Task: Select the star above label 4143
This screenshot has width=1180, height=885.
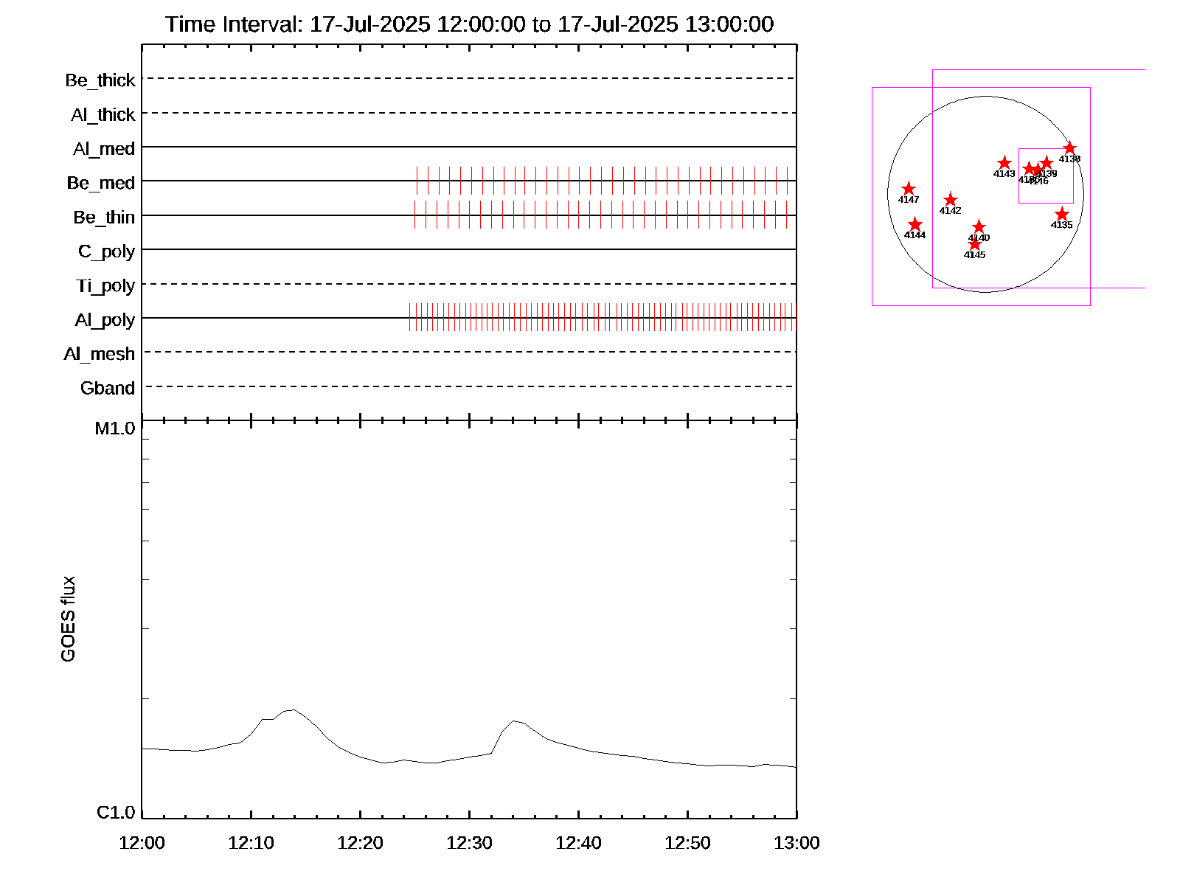Action: (1004, 163)
